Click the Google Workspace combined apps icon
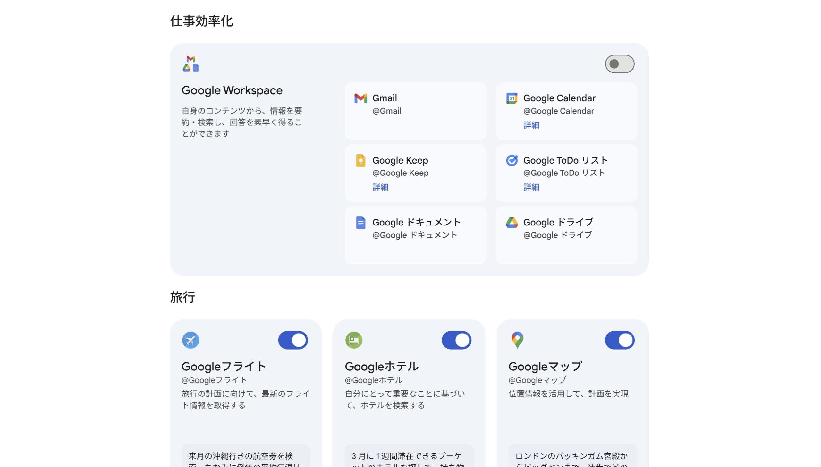 coord(190,64)
